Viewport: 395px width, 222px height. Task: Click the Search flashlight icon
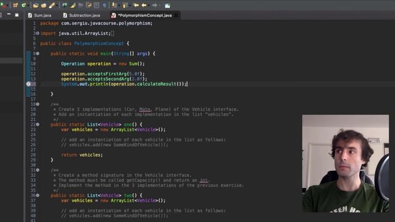pyautogui.click(x=52, y=5)
